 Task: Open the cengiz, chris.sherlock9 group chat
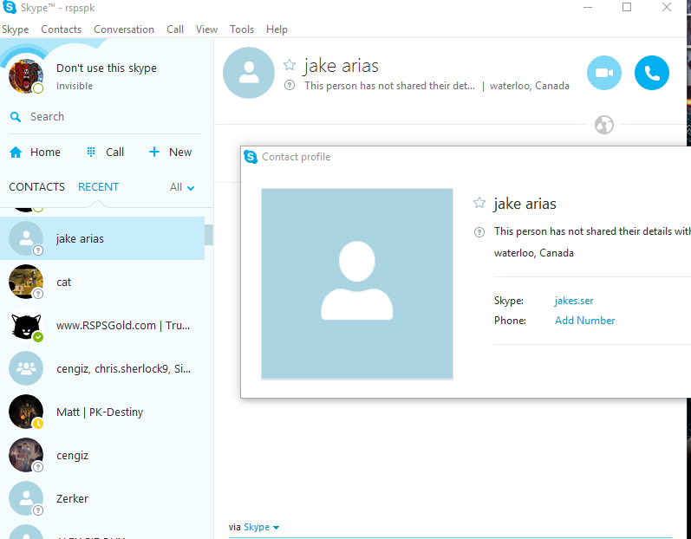point(102,368)
